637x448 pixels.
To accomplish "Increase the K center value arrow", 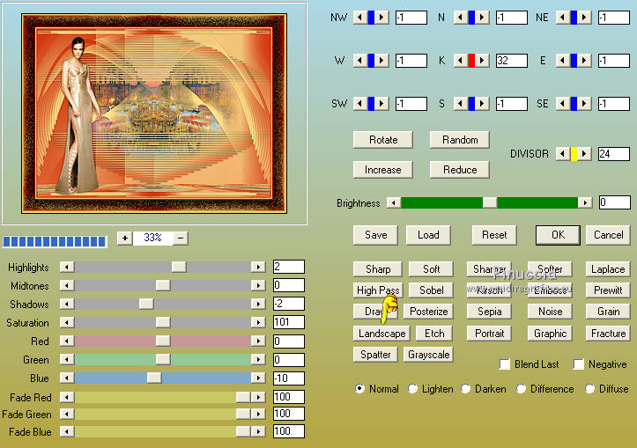I will coord(482,61).
